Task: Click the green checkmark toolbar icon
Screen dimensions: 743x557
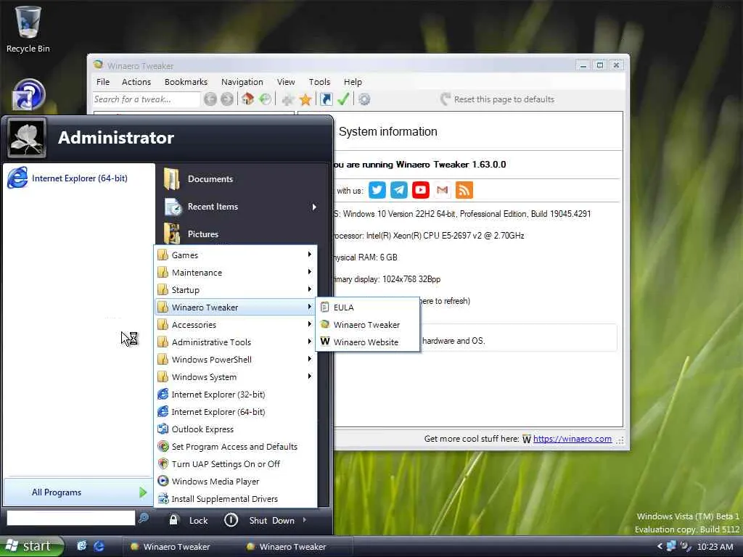Action: coord(343,99)
